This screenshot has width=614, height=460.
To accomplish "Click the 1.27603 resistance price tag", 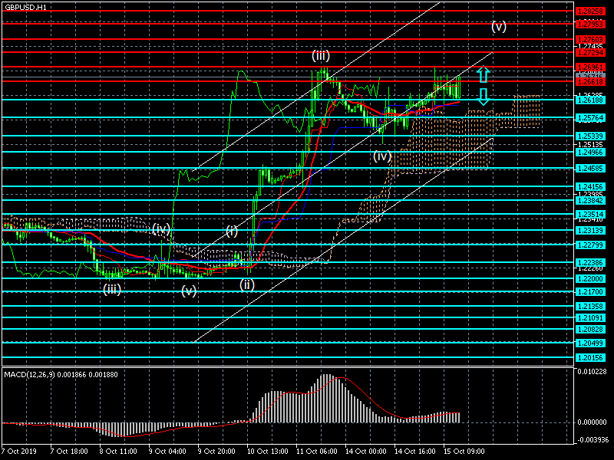I will tap(590, 40).
